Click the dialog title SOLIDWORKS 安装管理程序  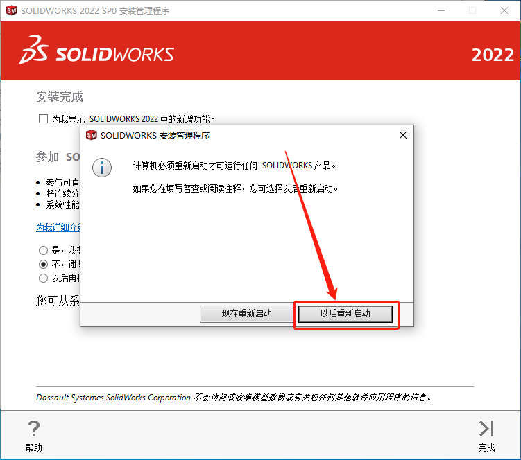[155, 135]
